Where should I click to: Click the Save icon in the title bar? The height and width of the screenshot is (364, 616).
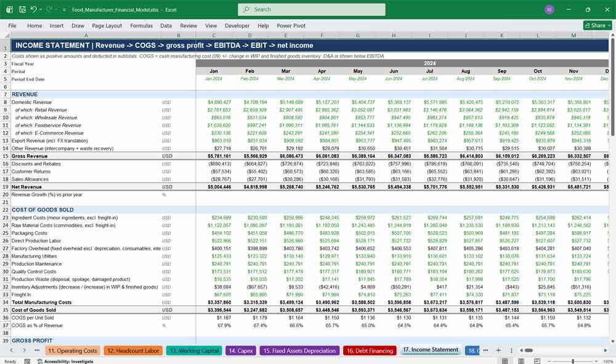pyautogui.click(x=22, y=9)
